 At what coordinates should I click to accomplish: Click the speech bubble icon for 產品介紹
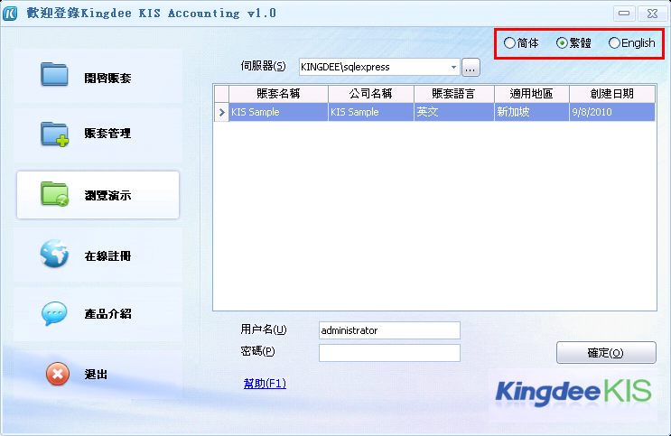(x=54, y=313)
